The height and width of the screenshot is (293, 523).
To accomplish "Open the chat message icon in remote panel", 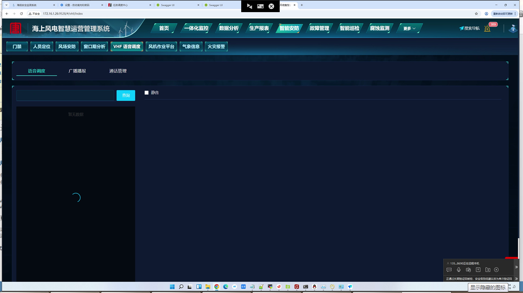I will (x=449, y=270).
